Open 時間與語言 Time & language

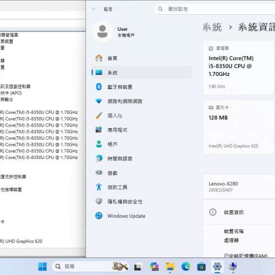(141, 158)
